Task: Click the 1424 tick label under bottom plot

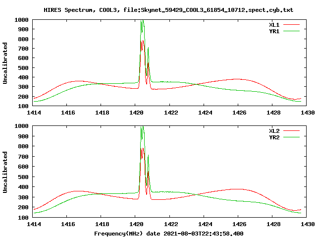Action: [205, 224]
